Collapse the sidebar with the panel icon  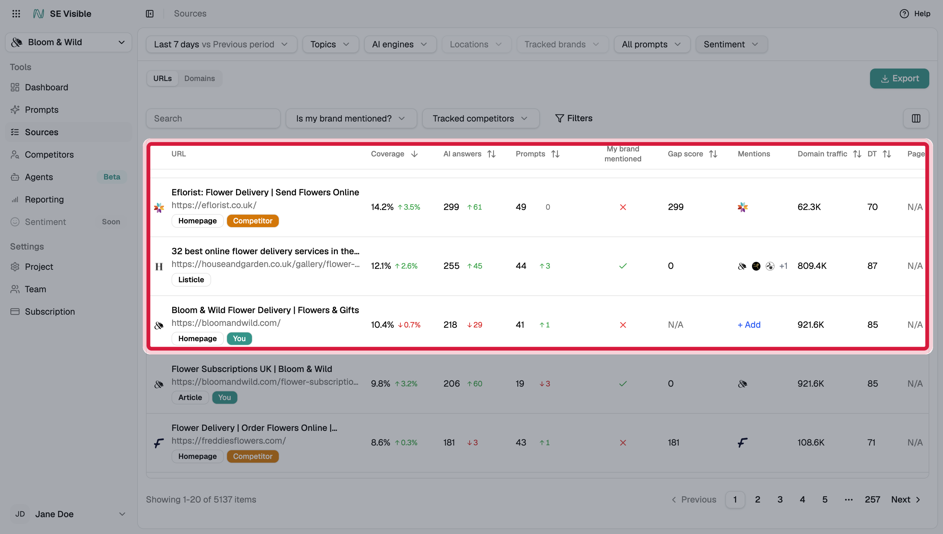tap(149, 14)
